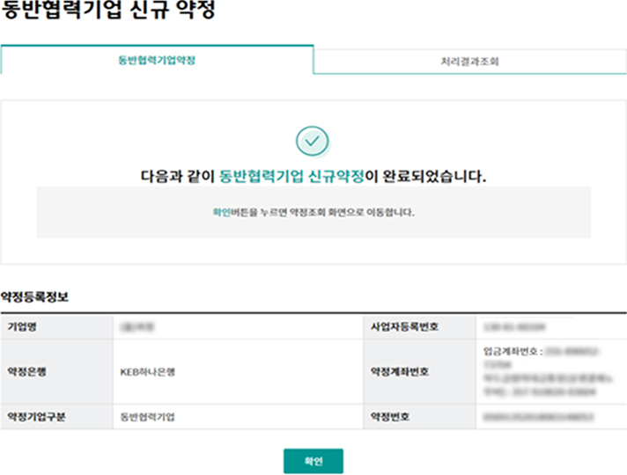The width and height of the screenshot is (627, 475).
Task: Select the 동반협력기업약정 tab
Action: click(x=157, y=61)
